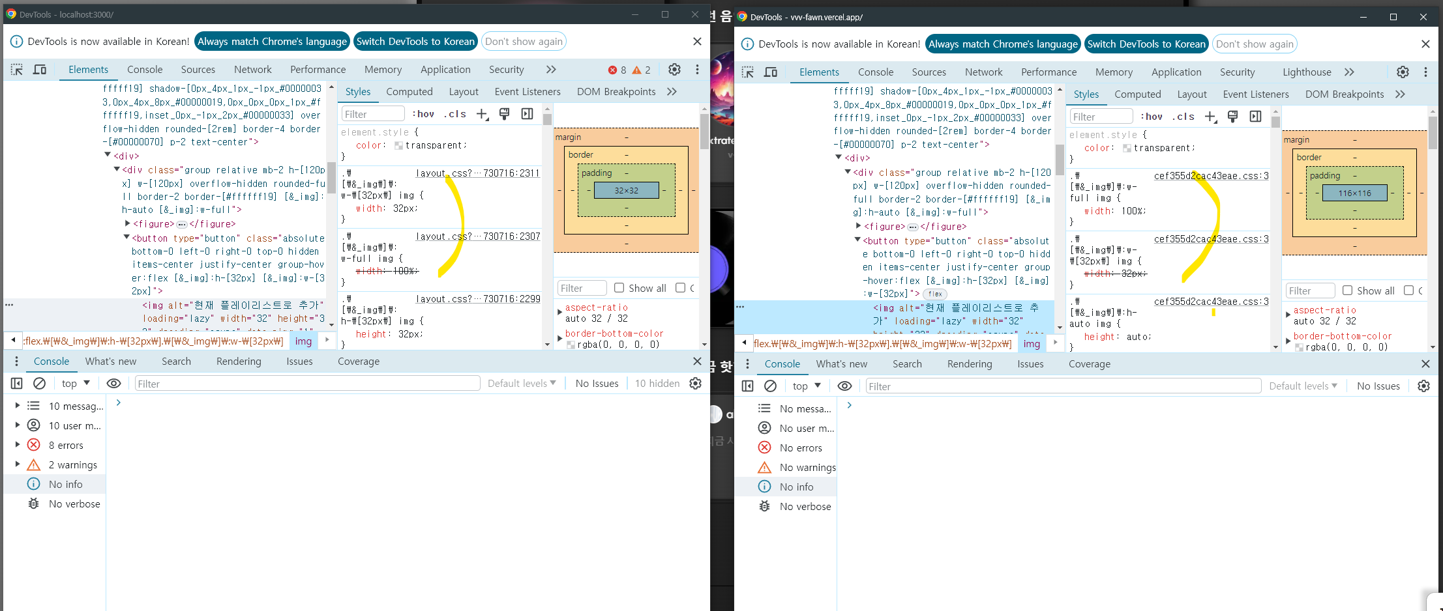Open console settings gear in vvv-fawn drawer
This screenshot has height=611, width=1443.
pyautogui.click(x=1424, y=386)
